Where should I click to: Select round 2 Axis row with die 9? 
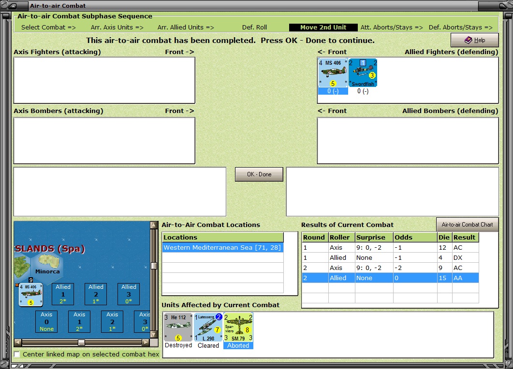390,268
